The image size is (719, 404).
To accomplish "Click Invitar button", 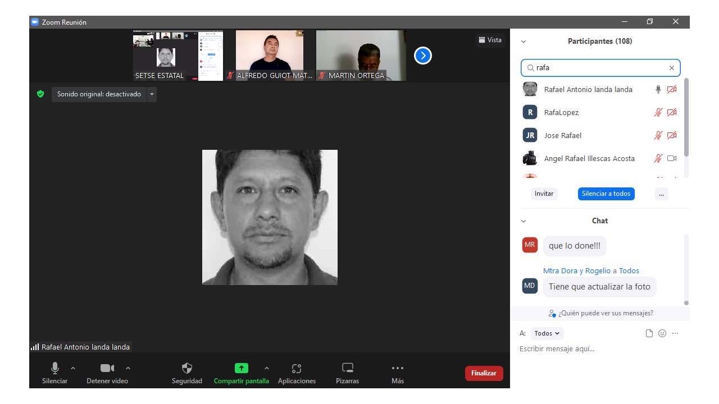I will (x=544, y=194).
